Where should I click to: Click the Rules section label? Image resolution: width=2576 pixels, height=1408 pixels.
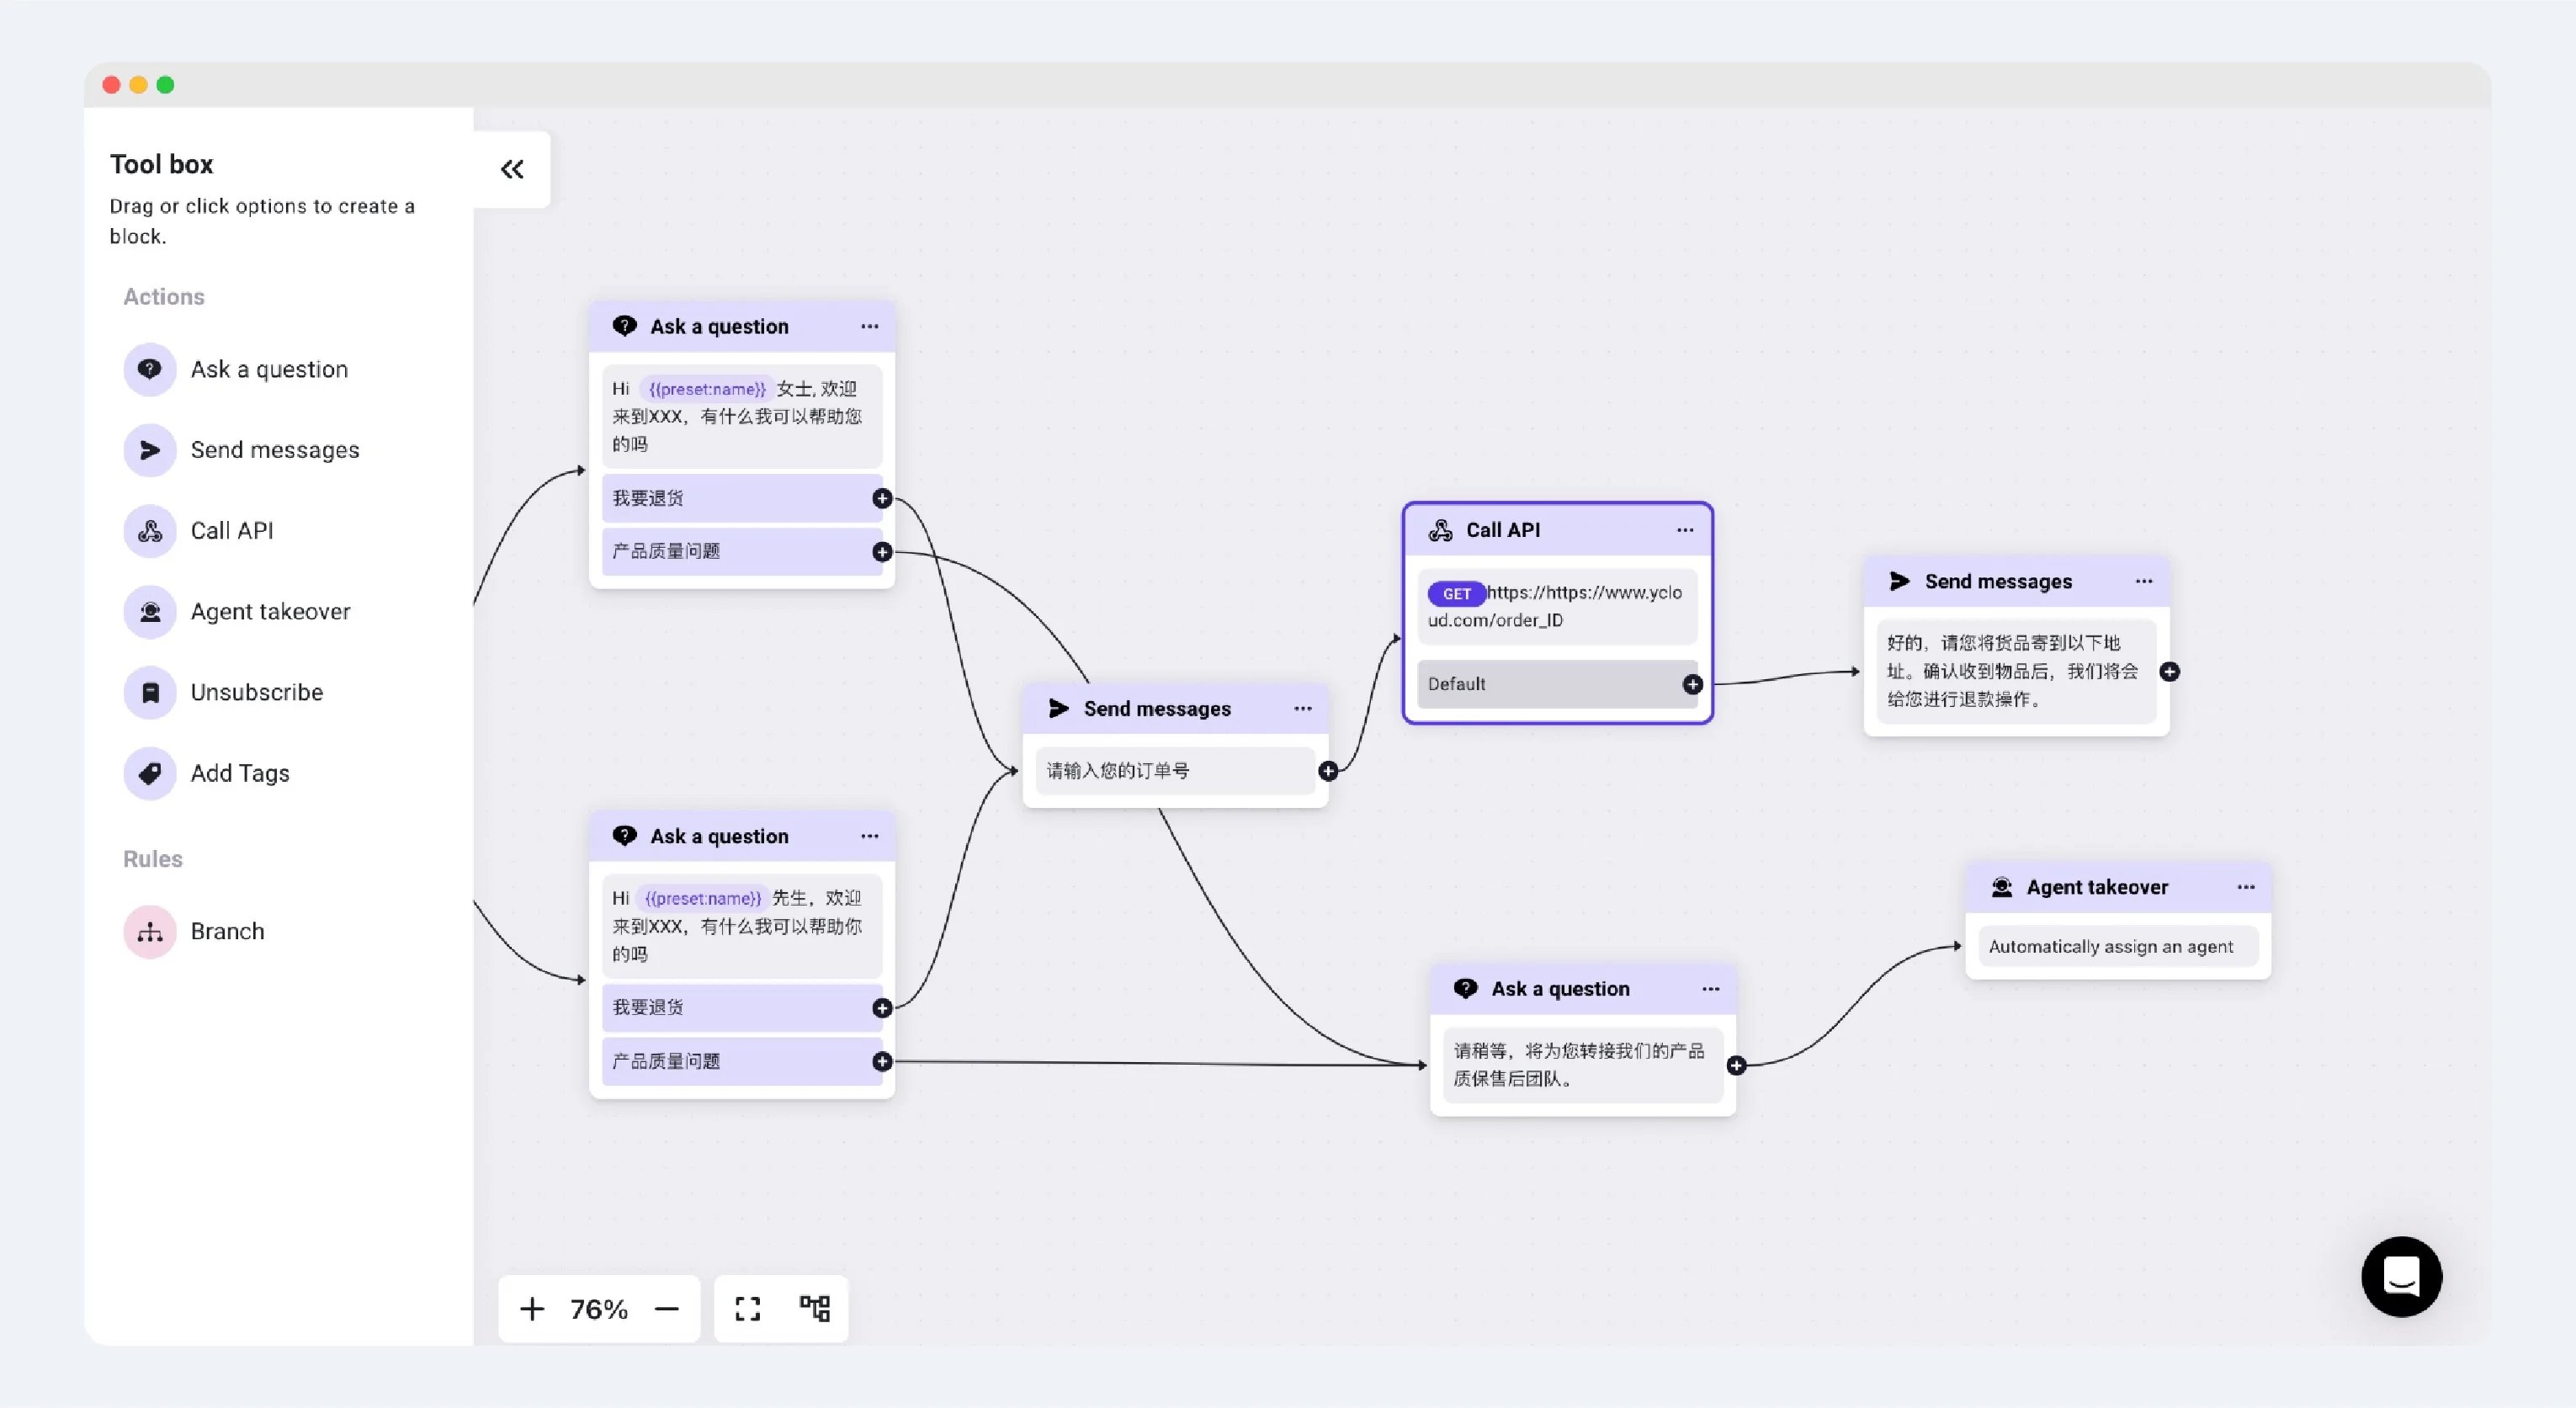(x=152, y=859)
